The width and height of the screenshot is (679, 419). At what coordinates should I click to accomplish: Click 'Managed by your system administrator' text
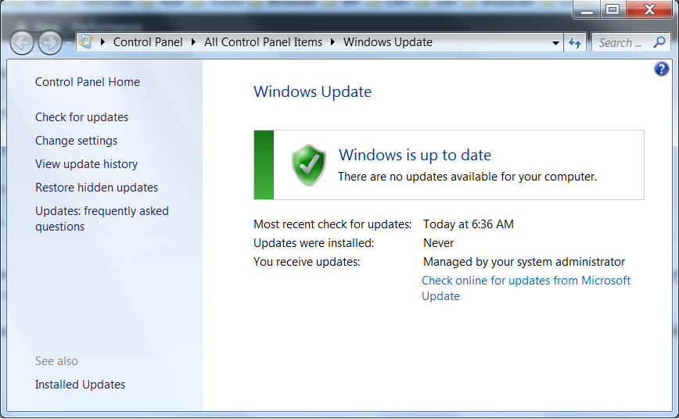click(x=524, y=262)
